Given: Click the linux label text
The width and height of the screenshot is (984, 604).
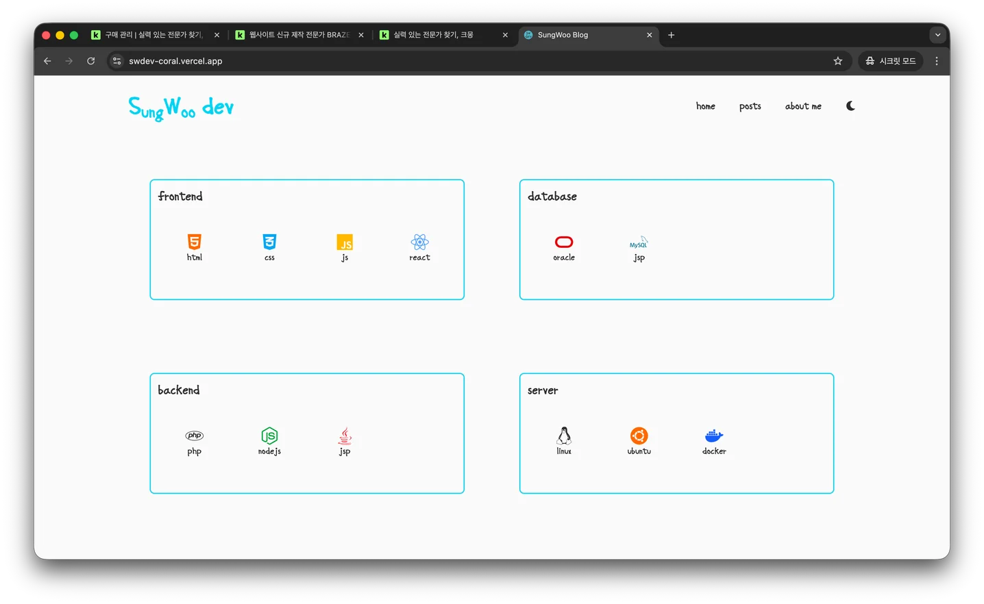Looking at the screenshot, I should [564, 451].
